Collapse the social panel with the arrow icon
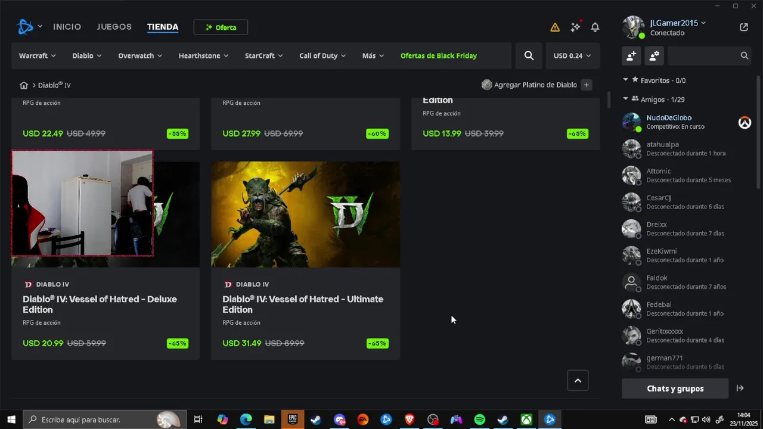The width and height of the screenshot is (763, 429). coord(740,388)
